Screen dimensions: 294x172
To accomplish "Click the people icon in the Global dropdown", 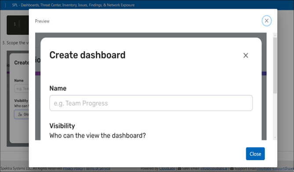I will coord(20,114).
